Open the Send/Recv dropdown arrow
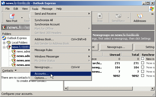The image size is (156, 97). coord(128,18)
